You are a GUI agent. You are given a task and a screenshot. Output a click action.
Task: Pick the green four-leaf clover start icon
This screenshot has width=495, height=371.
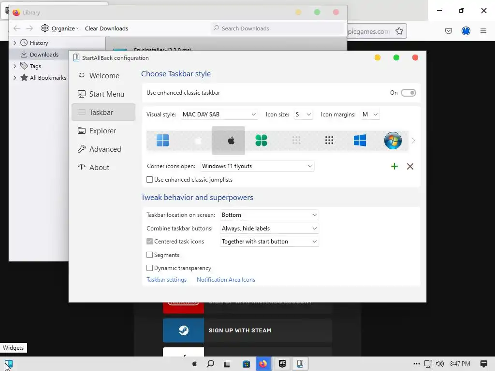[x=261, y=141]
